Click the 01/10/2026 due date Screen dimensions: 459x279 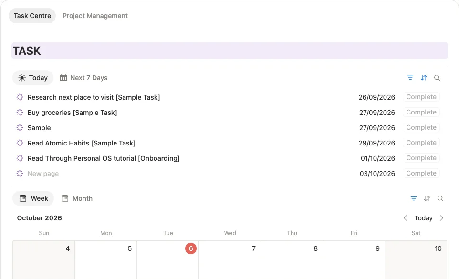pyautogui.click(x=377, y=158)
